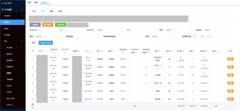Click the edit button for row CH007

pyautogui.click(x=230, y=75)
